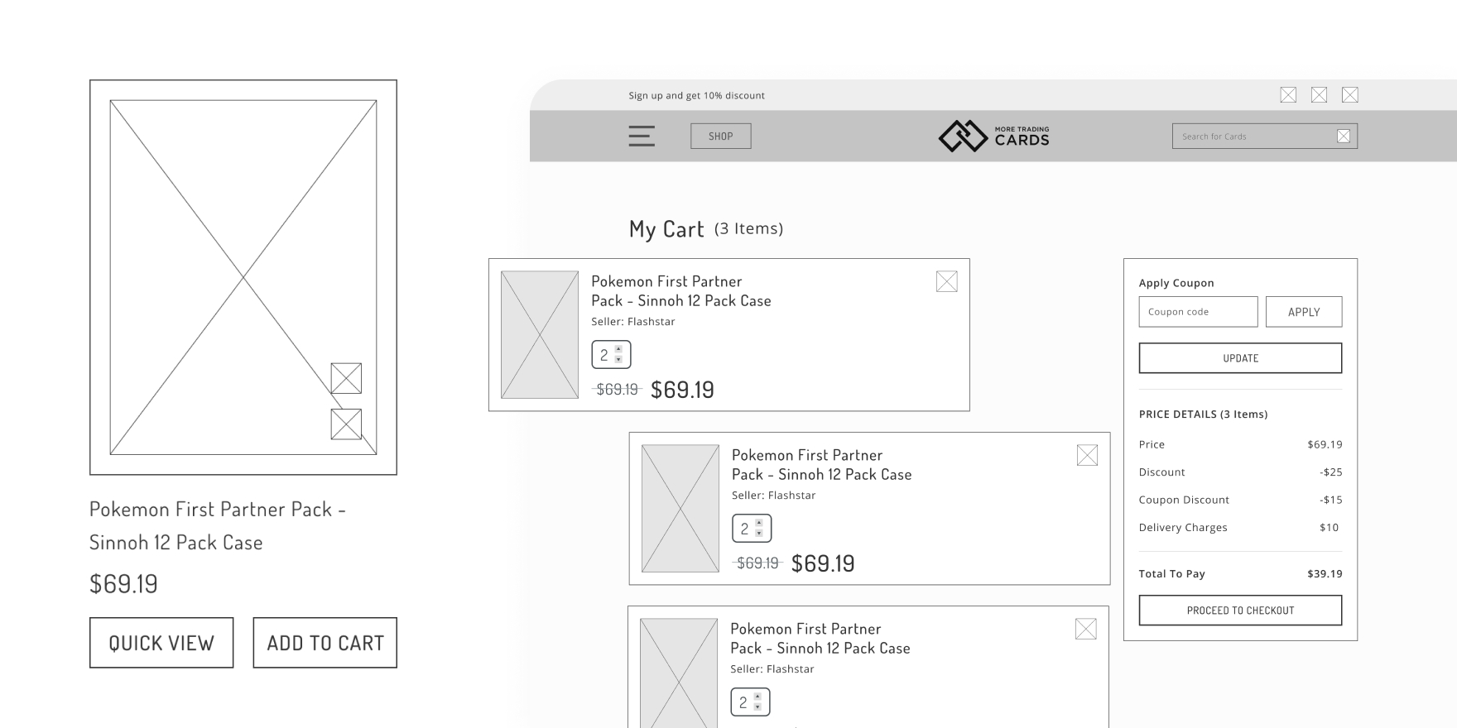Open quantity selector of third cart item
Screen dimensions: 1457x728
pyautogui.click(x=750, y=702)
